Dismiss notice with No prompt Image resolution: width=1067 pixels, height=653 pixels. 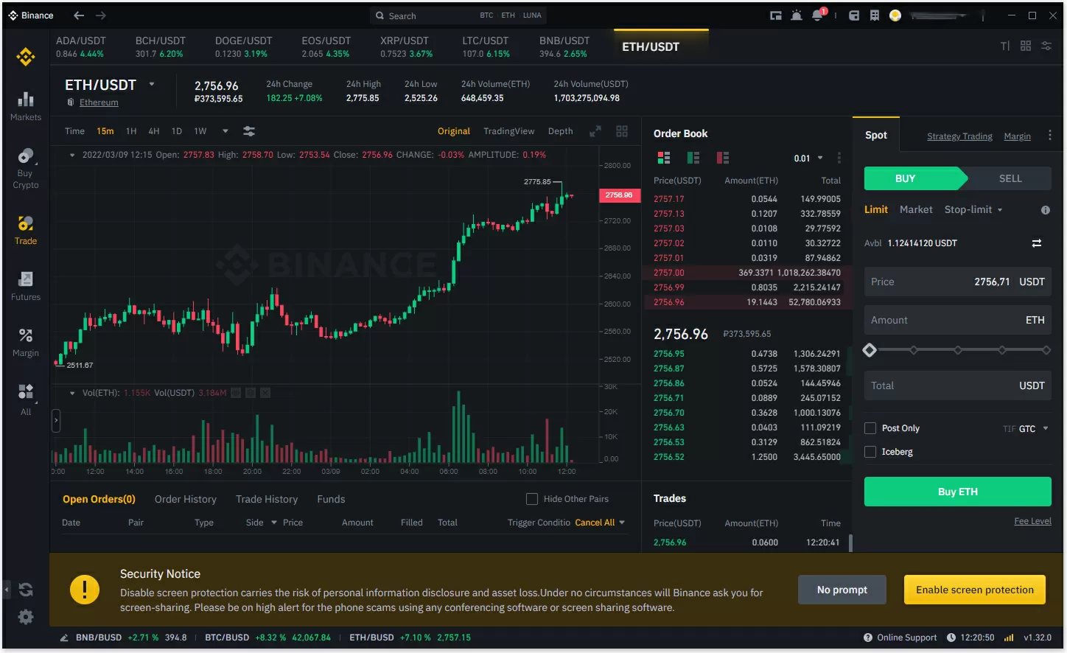[842, 590]
